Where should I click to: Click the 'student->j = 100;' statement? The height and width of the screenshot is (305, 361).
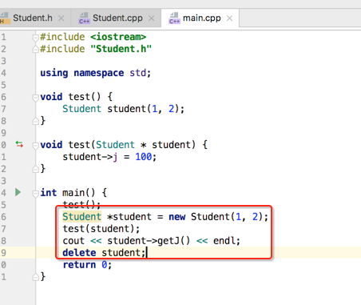109,157
